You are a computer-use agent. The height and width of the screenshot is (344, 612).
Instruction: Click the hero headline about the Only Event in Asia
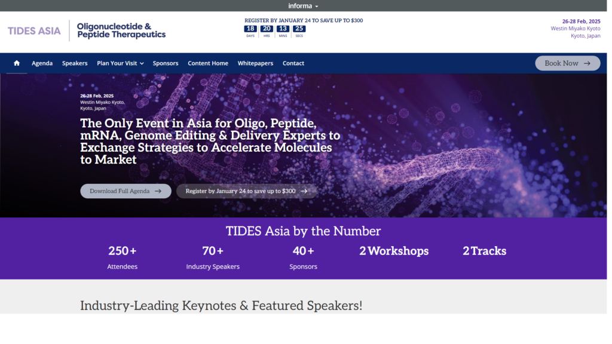point(210,141)
